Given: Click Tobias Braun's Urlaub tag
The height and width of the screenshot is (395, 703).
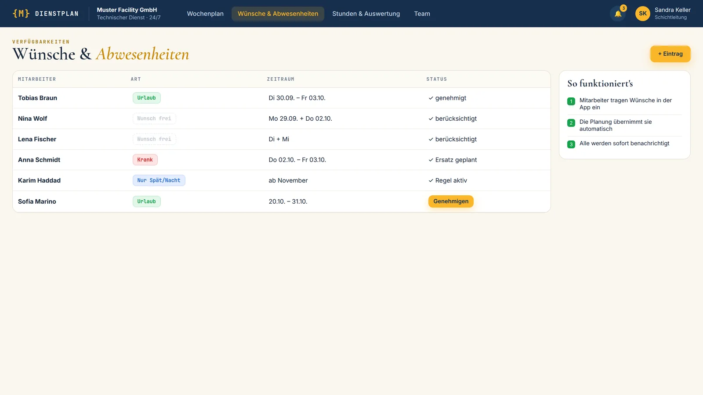Looking at the screenshot, I should click(x=147, y=98).
